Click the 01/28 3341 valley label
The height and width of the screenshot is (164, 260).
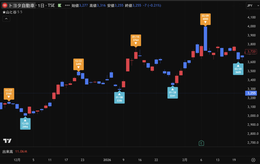tap(172, 93)
